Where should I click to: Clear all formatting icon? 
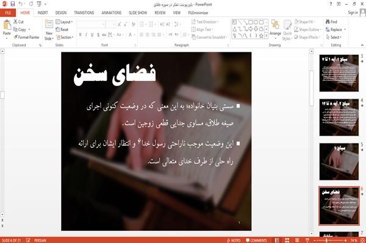coord(134,24)
